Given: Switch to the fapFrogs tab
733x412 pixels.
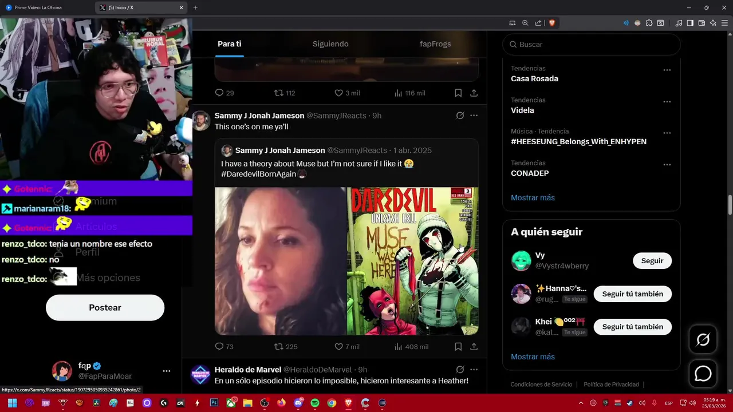Looking at the screenshot, I should [x=435, y=44].
